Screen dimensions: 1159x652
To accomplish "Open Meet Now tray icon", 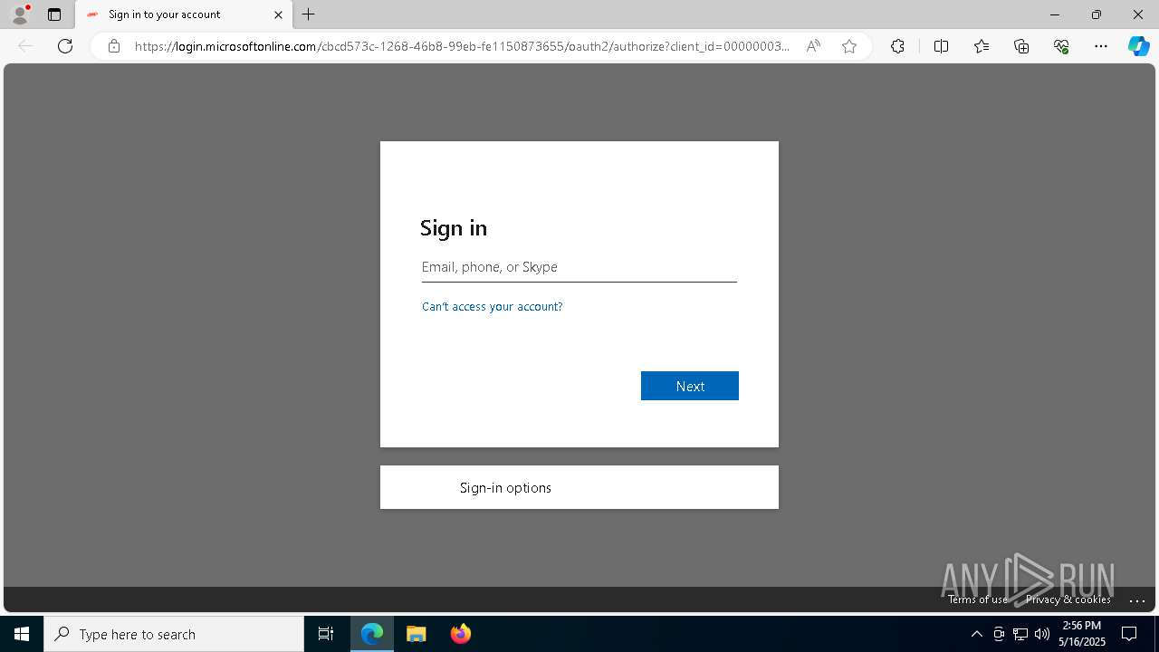I will [999, 634].
